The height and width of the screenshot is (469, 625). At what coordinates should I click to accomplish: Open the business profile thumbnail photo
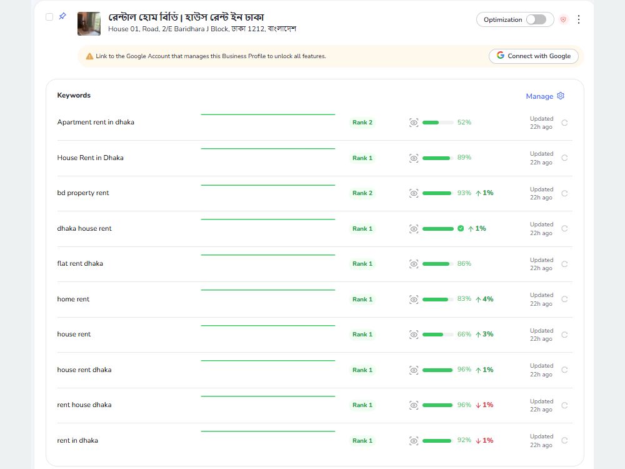click(x=89, y=24)
